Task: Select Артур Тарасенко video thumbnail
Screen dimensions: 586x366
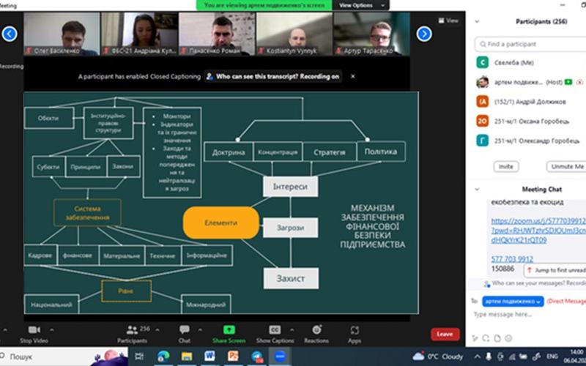Action: point(372,34)
